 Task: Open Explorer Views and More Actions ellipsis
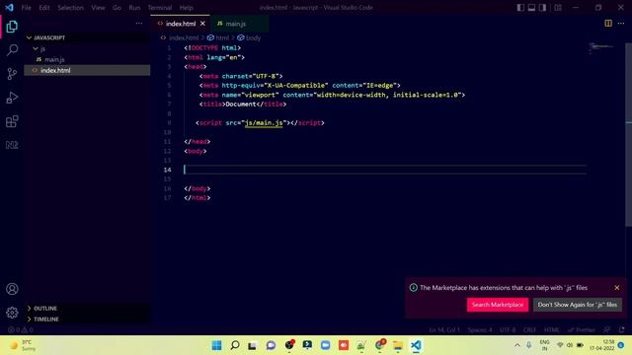click(139, 24)
